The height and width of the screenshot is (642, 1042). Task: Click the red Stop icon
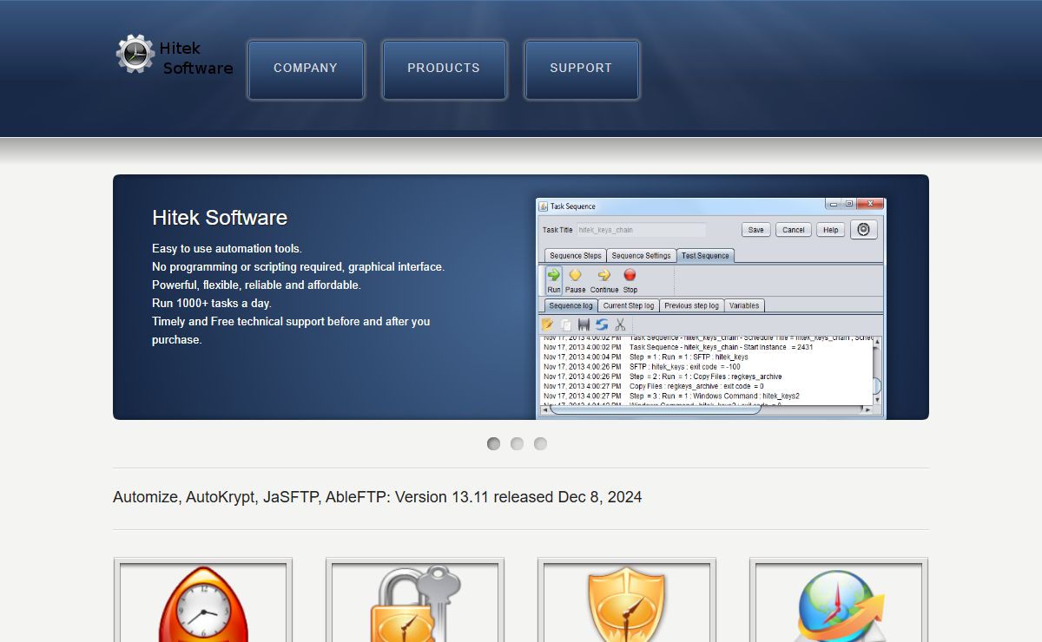(630, 276)
